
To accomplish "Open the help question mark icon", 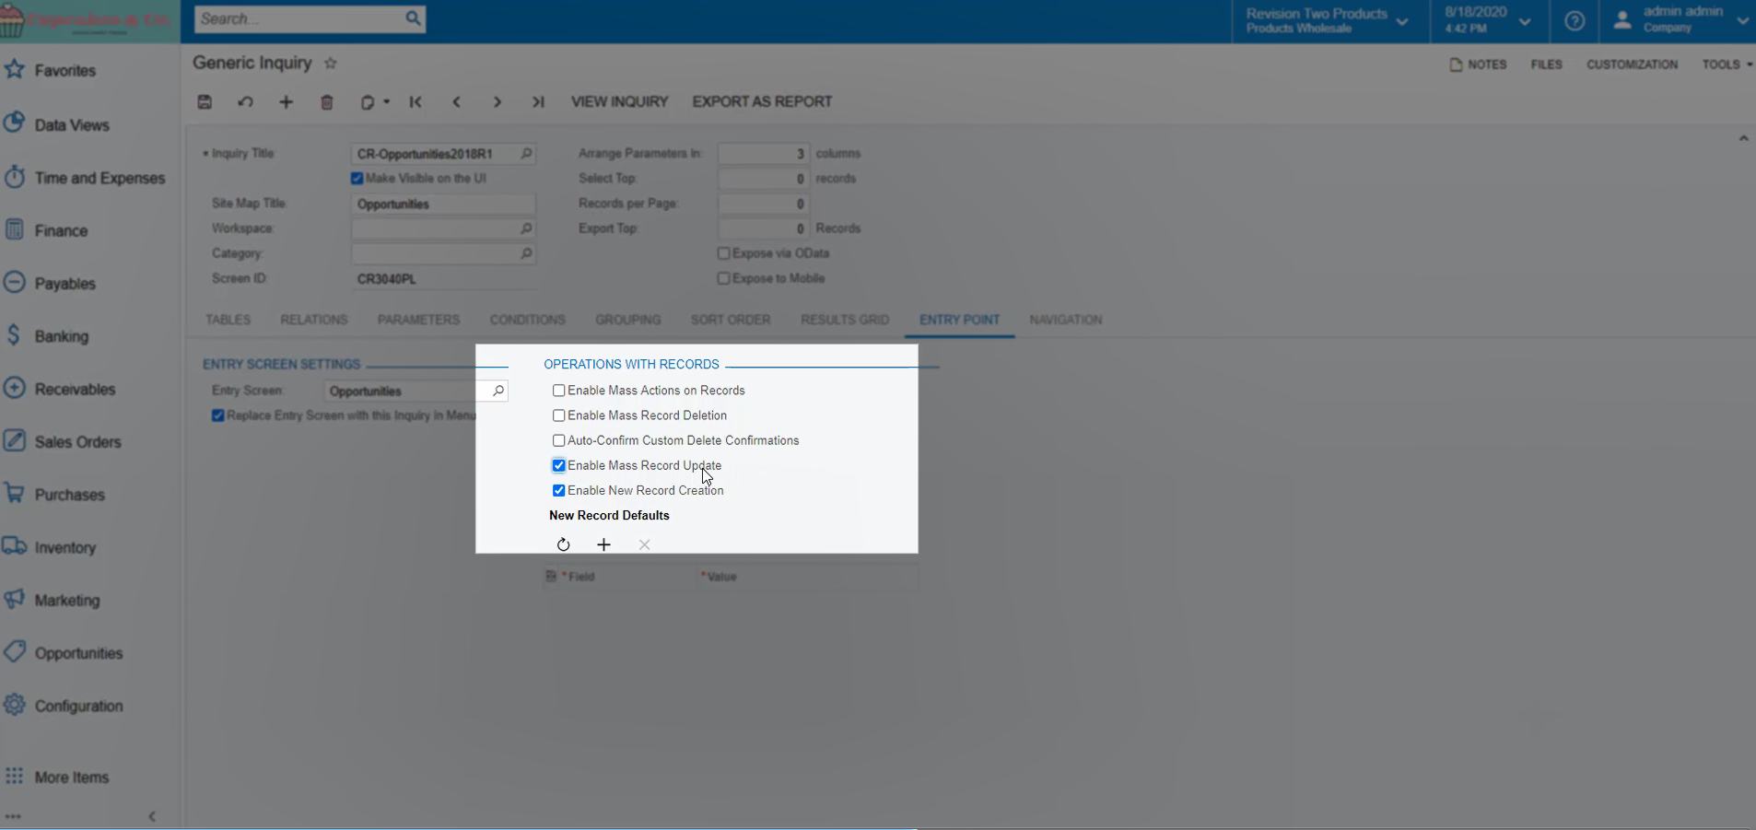I will coord(1575,21).
